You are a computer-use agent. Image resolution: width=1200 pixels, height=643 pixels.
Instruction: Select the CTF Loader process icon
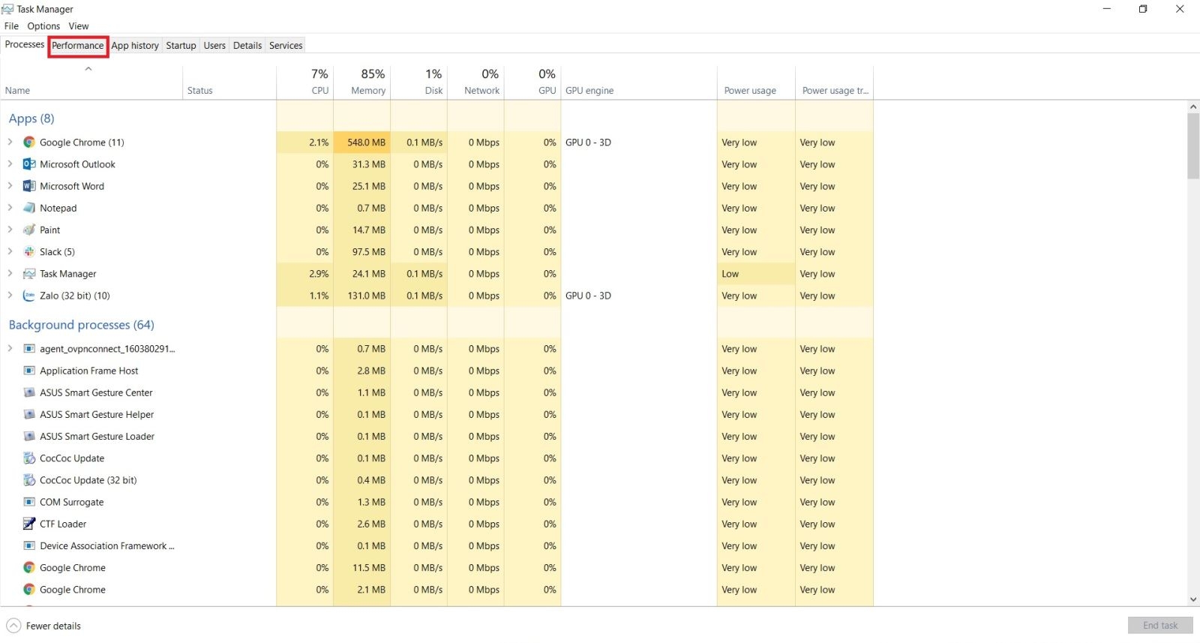(29, 524)
